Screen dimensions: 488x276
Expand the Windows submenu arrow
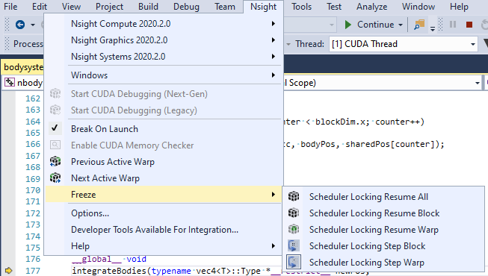[274, 75]
